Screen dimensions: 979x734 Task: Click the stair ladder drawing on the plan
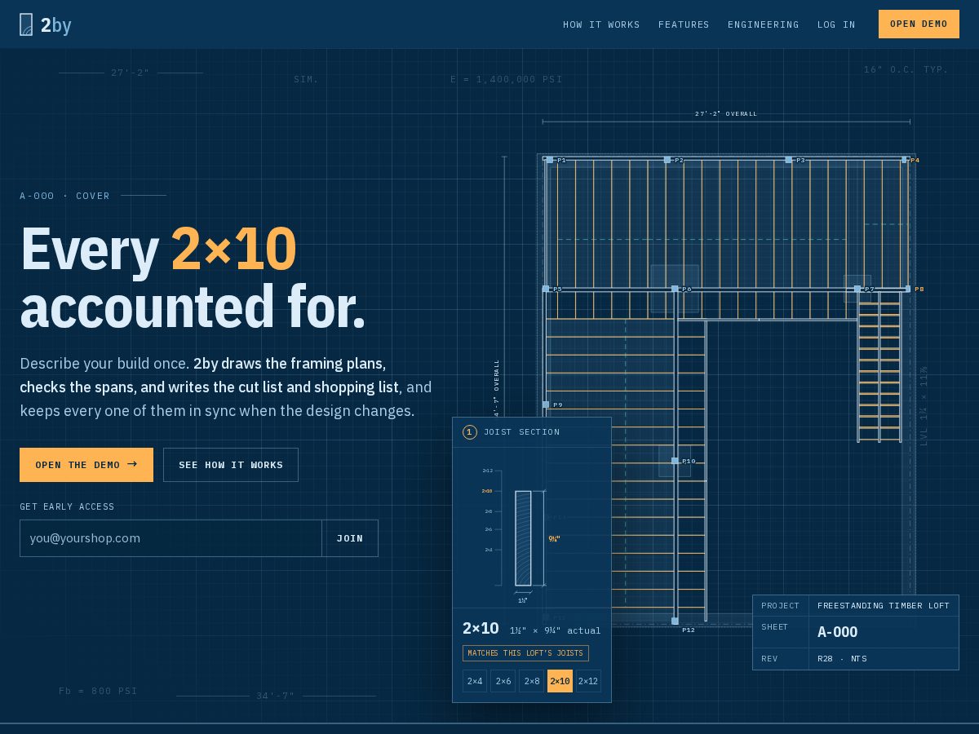pyautogui.click(x=879, y=367)
